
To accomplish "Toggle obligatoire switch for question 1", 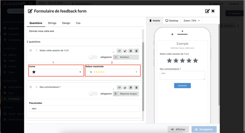I will tap(93, 57).
